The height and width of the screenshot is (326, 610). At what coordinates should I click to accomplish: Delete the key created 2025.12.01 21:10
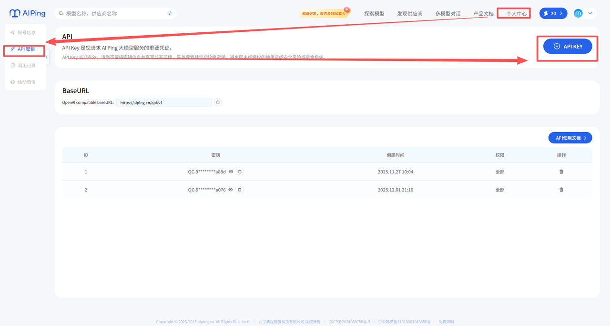[x=561, y=190]
